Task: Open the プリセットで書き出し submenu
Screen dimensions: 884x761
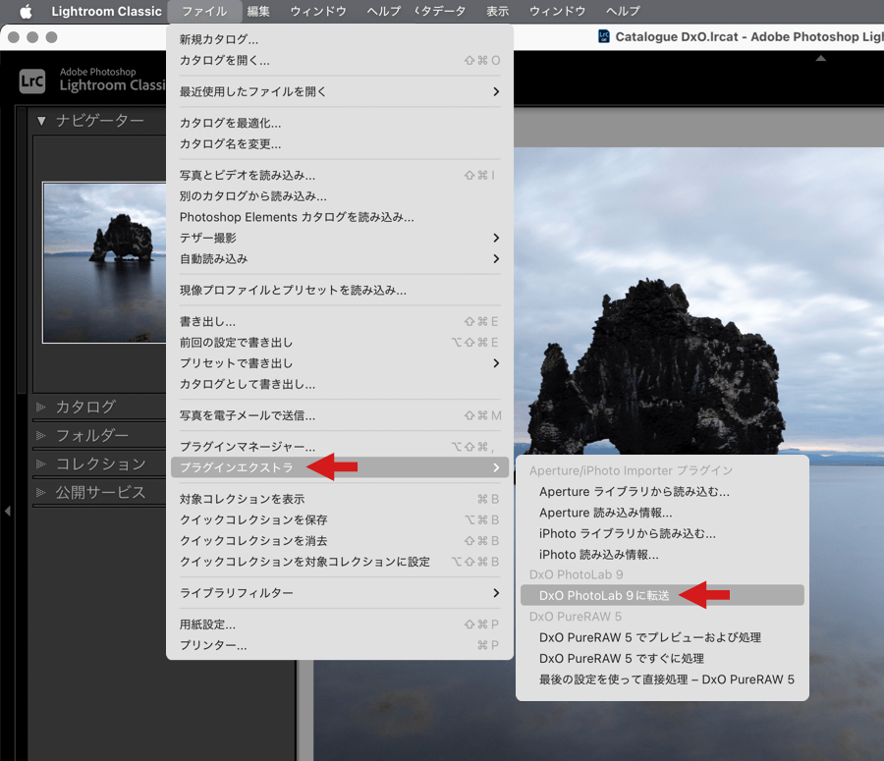Action: point(340,363)
